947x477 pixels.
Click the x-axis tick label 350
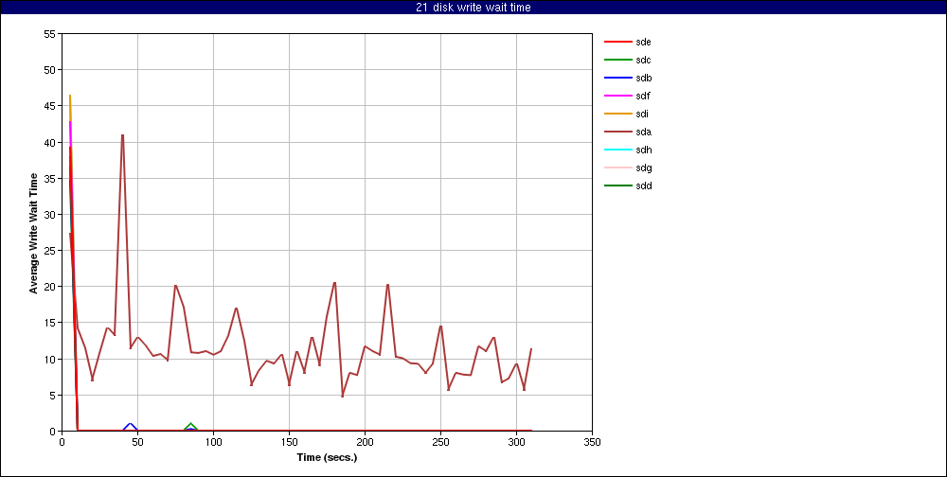point(592,442)
